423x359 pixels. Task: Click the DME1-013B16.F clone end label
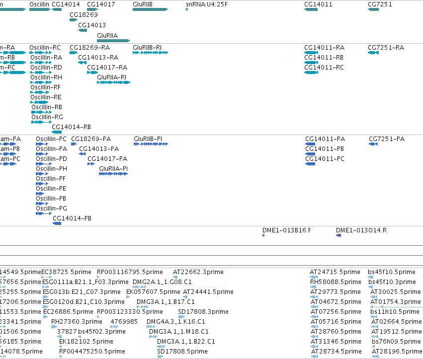pos(287,230)
